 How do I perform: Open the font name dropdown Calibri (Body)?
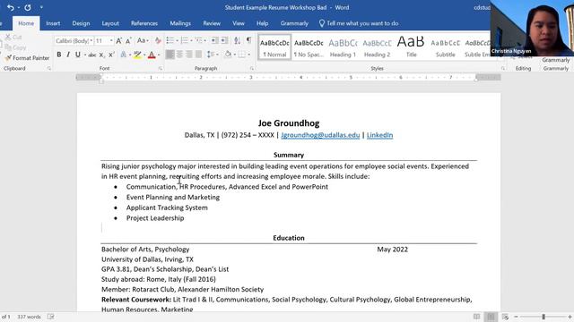click(x=91, y=41)
